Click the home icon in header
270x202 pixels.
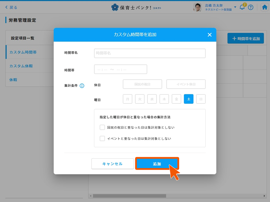coord(264,7)
